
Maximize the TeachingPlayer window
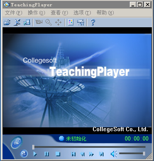(140, 5)
